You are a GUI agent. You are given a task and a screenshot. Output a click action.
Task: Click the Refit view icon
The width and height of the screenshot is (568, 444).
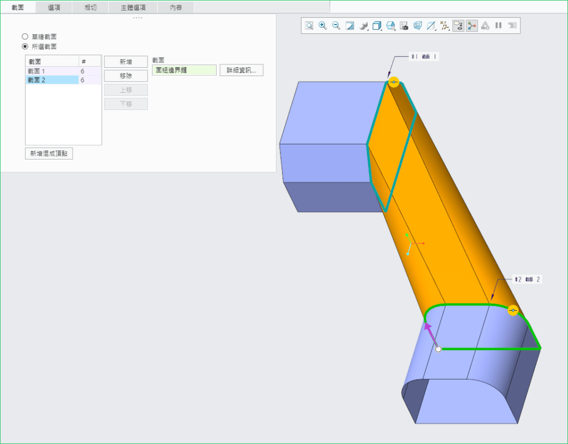pyautogui.click(x=309, y=26)
